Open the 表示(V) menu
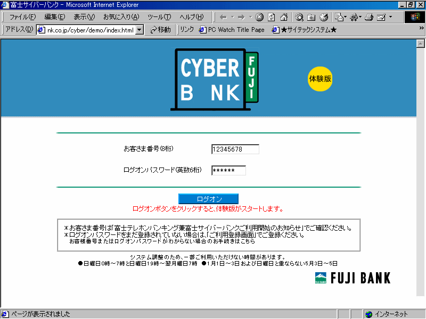 [x=84, y=17]
